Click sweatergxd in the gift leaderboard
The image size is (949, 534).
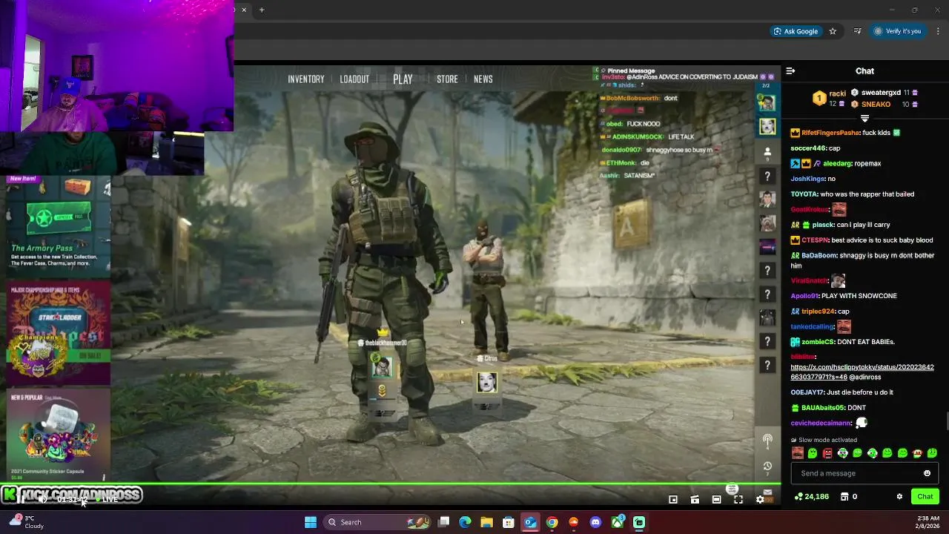point(881,93)
